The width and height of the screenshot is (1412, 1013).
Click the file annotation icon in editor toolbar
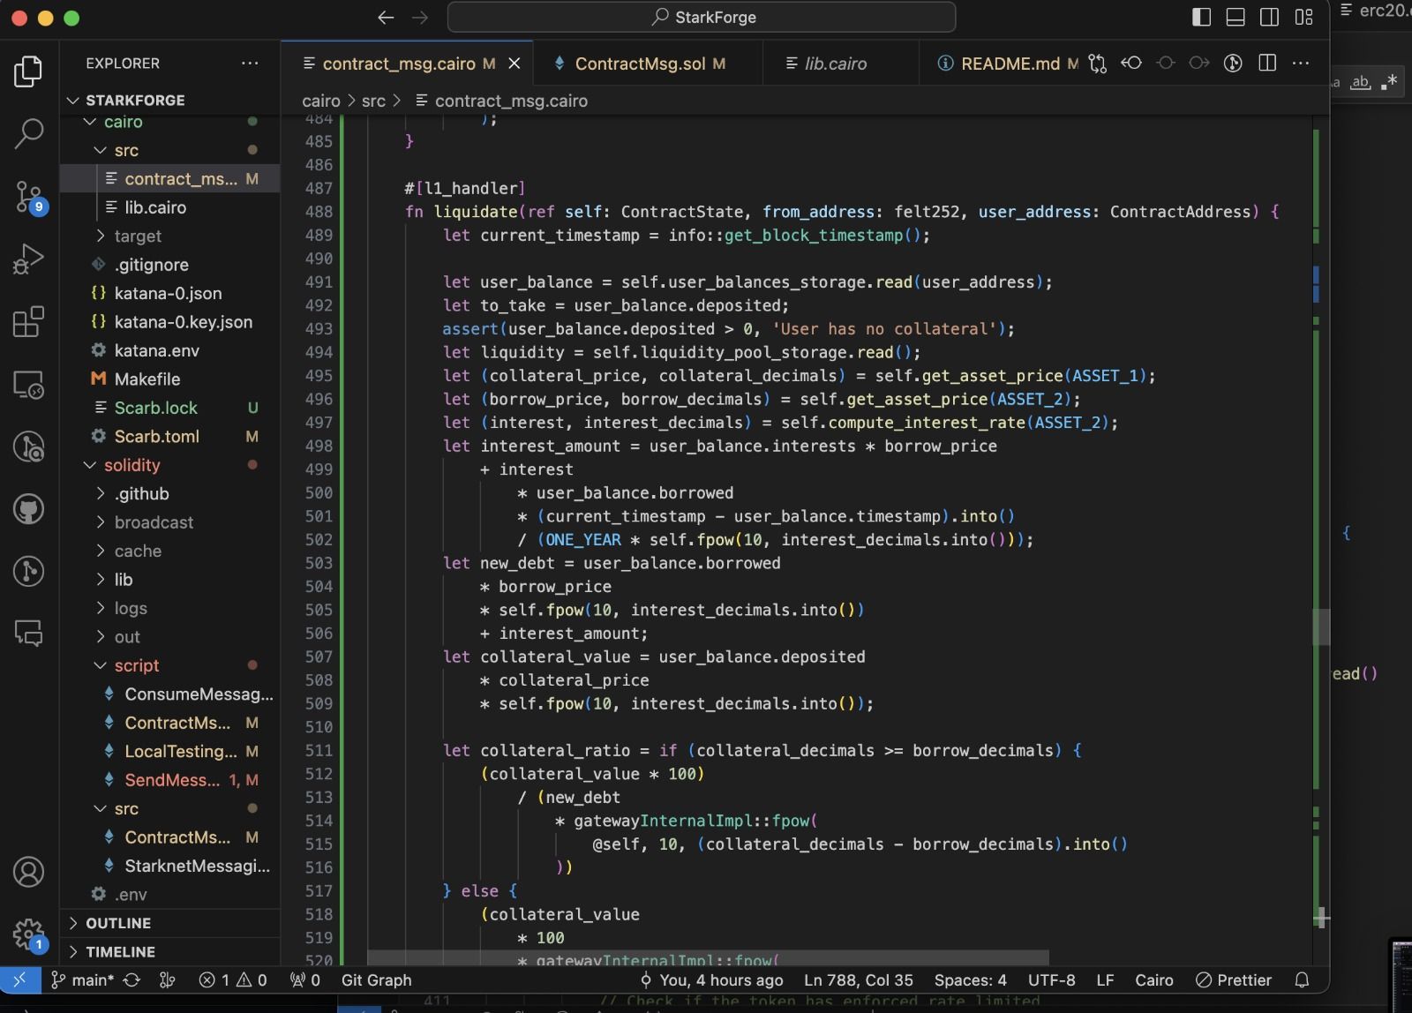click(x=1234, y=64)
